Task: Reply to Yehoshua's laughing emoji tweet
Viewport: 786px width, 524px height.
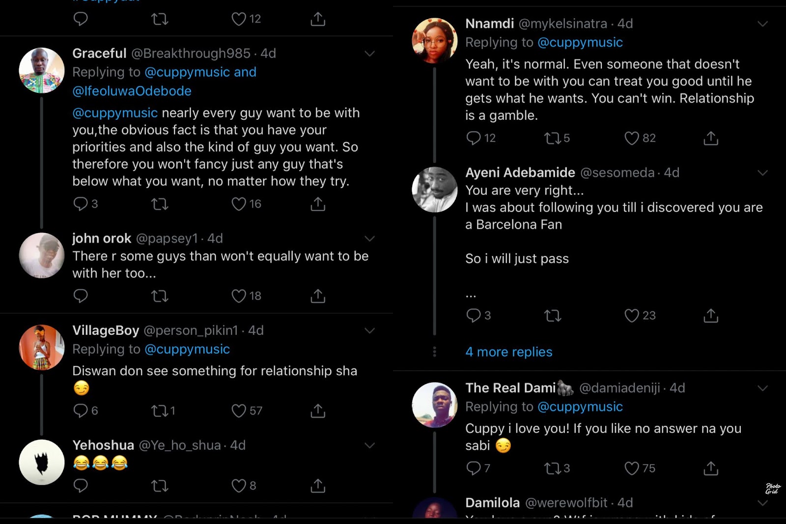Action: point(81,486)
